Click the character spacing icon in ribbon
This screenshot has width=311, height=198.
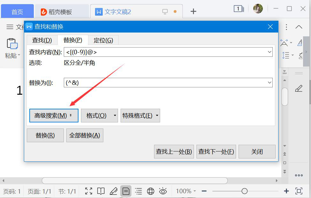coord(284,43)
